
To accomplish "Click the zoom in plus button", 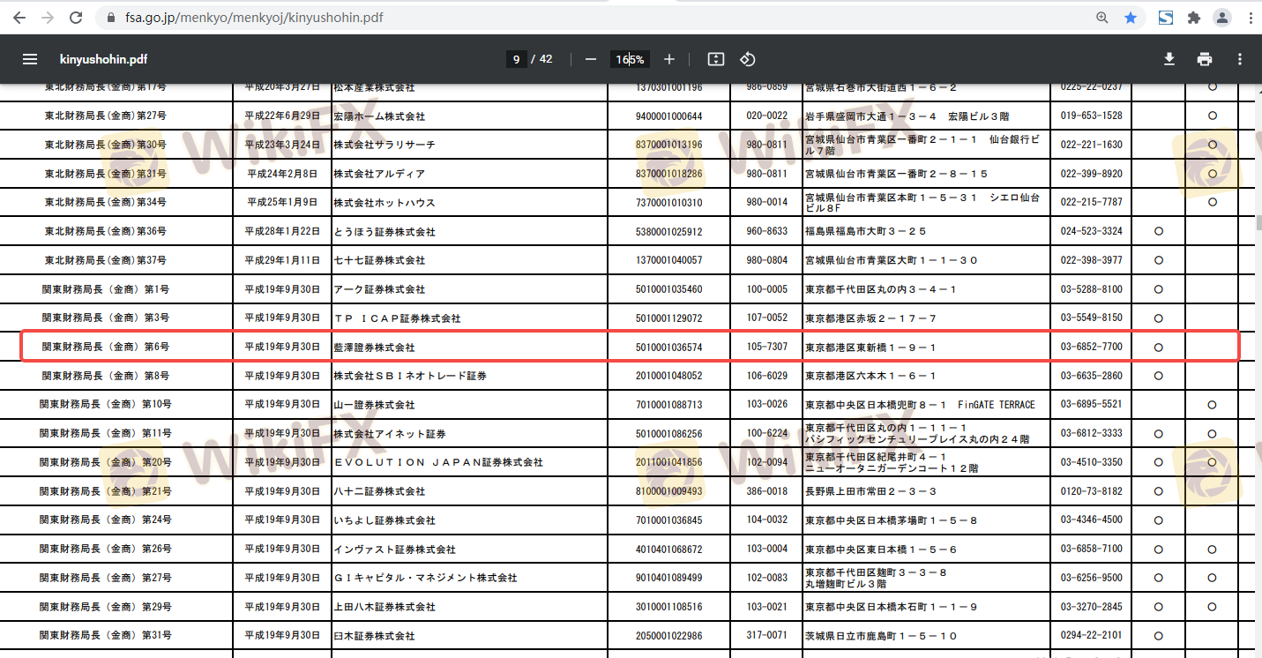I will click(x=669, y=59).
